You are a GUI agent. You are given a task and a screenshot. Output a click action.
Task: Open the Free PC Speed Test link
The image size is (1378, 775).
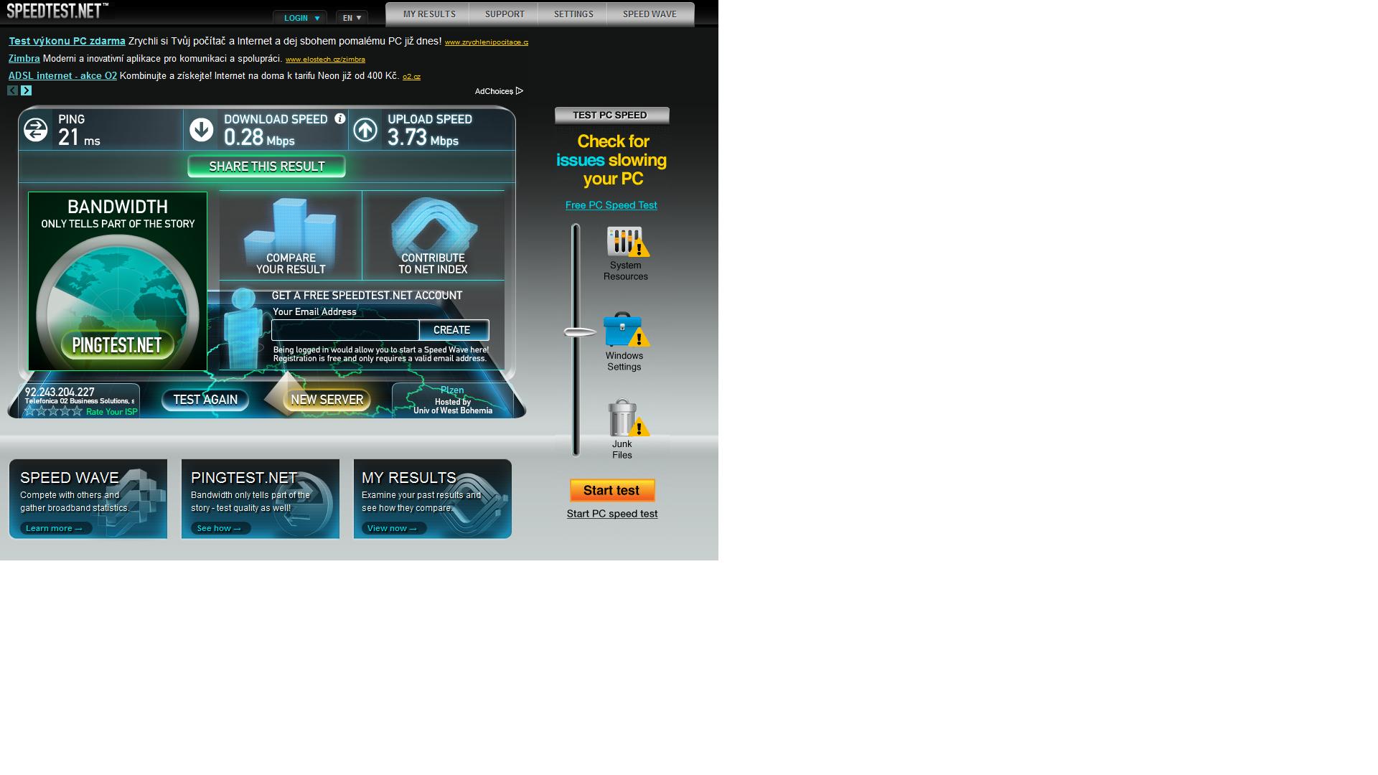(x=611, y=205)
